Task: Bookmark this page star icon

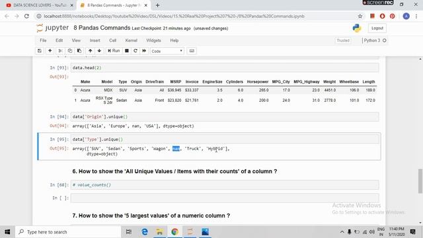Action: [x=360, y=16]
